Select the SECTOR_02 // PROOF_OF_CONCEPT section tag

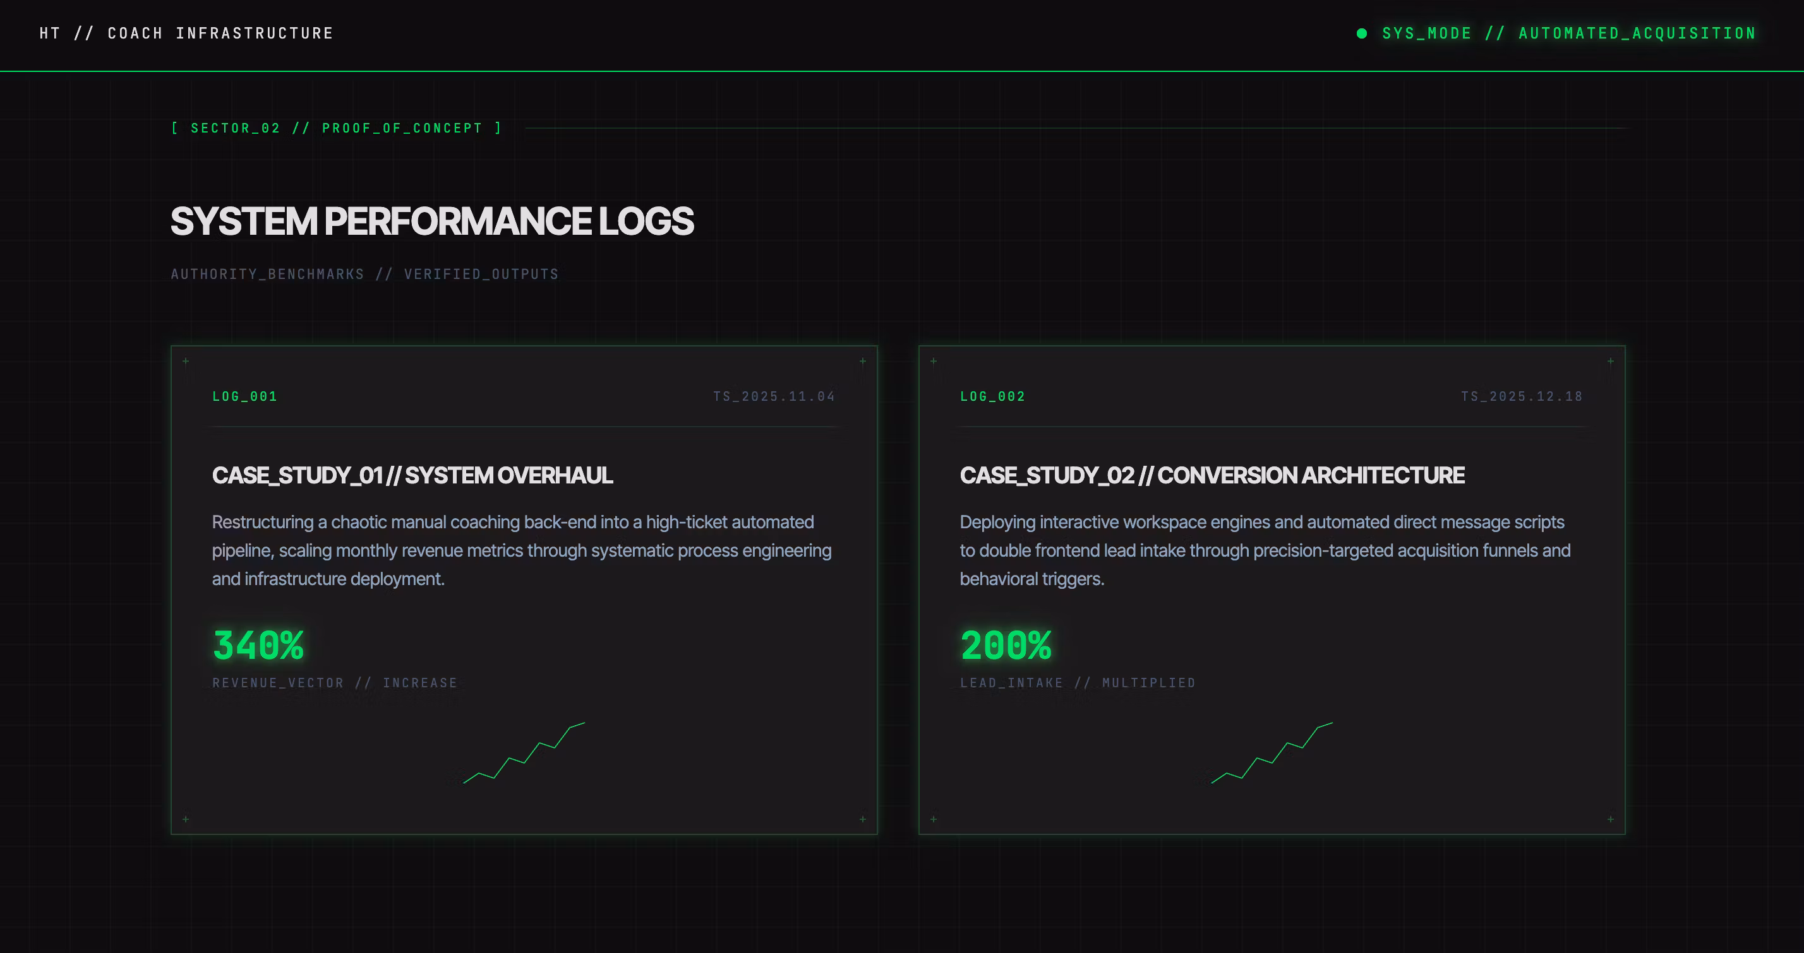tap(337, 128)
